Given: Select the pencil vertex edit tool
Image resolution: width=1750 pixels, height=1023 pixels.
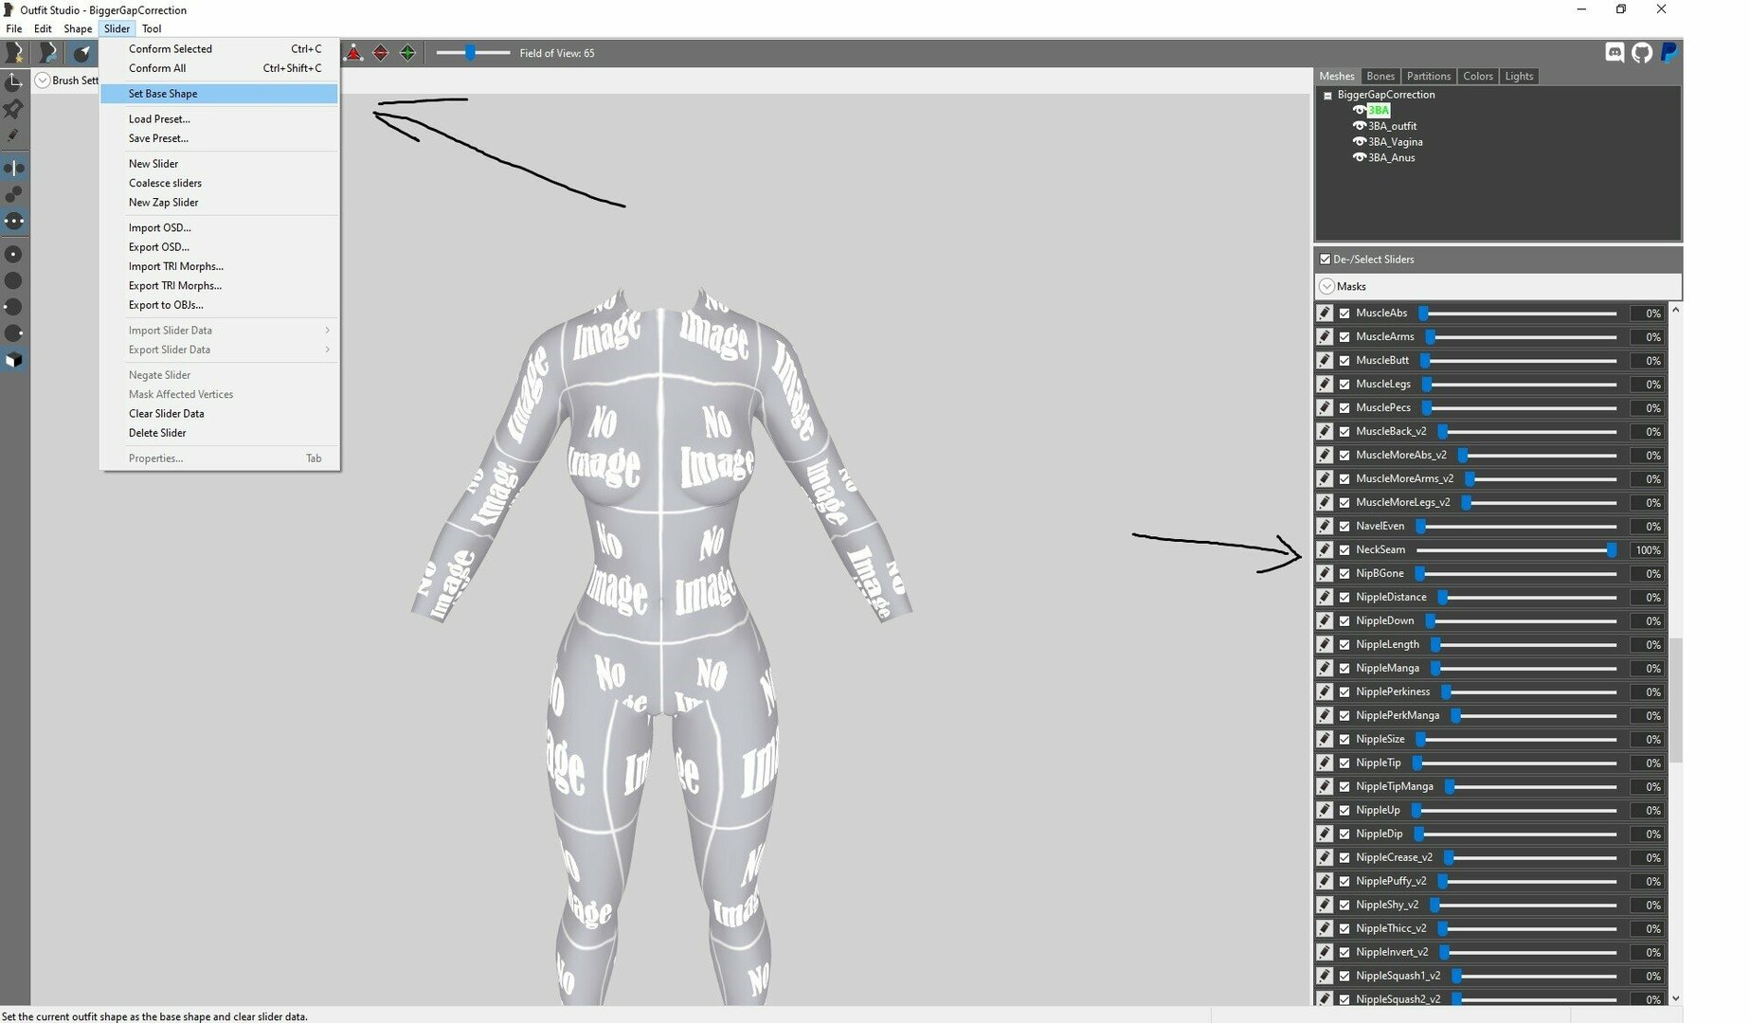Looking at the screenshot, I should coord(13,135).
